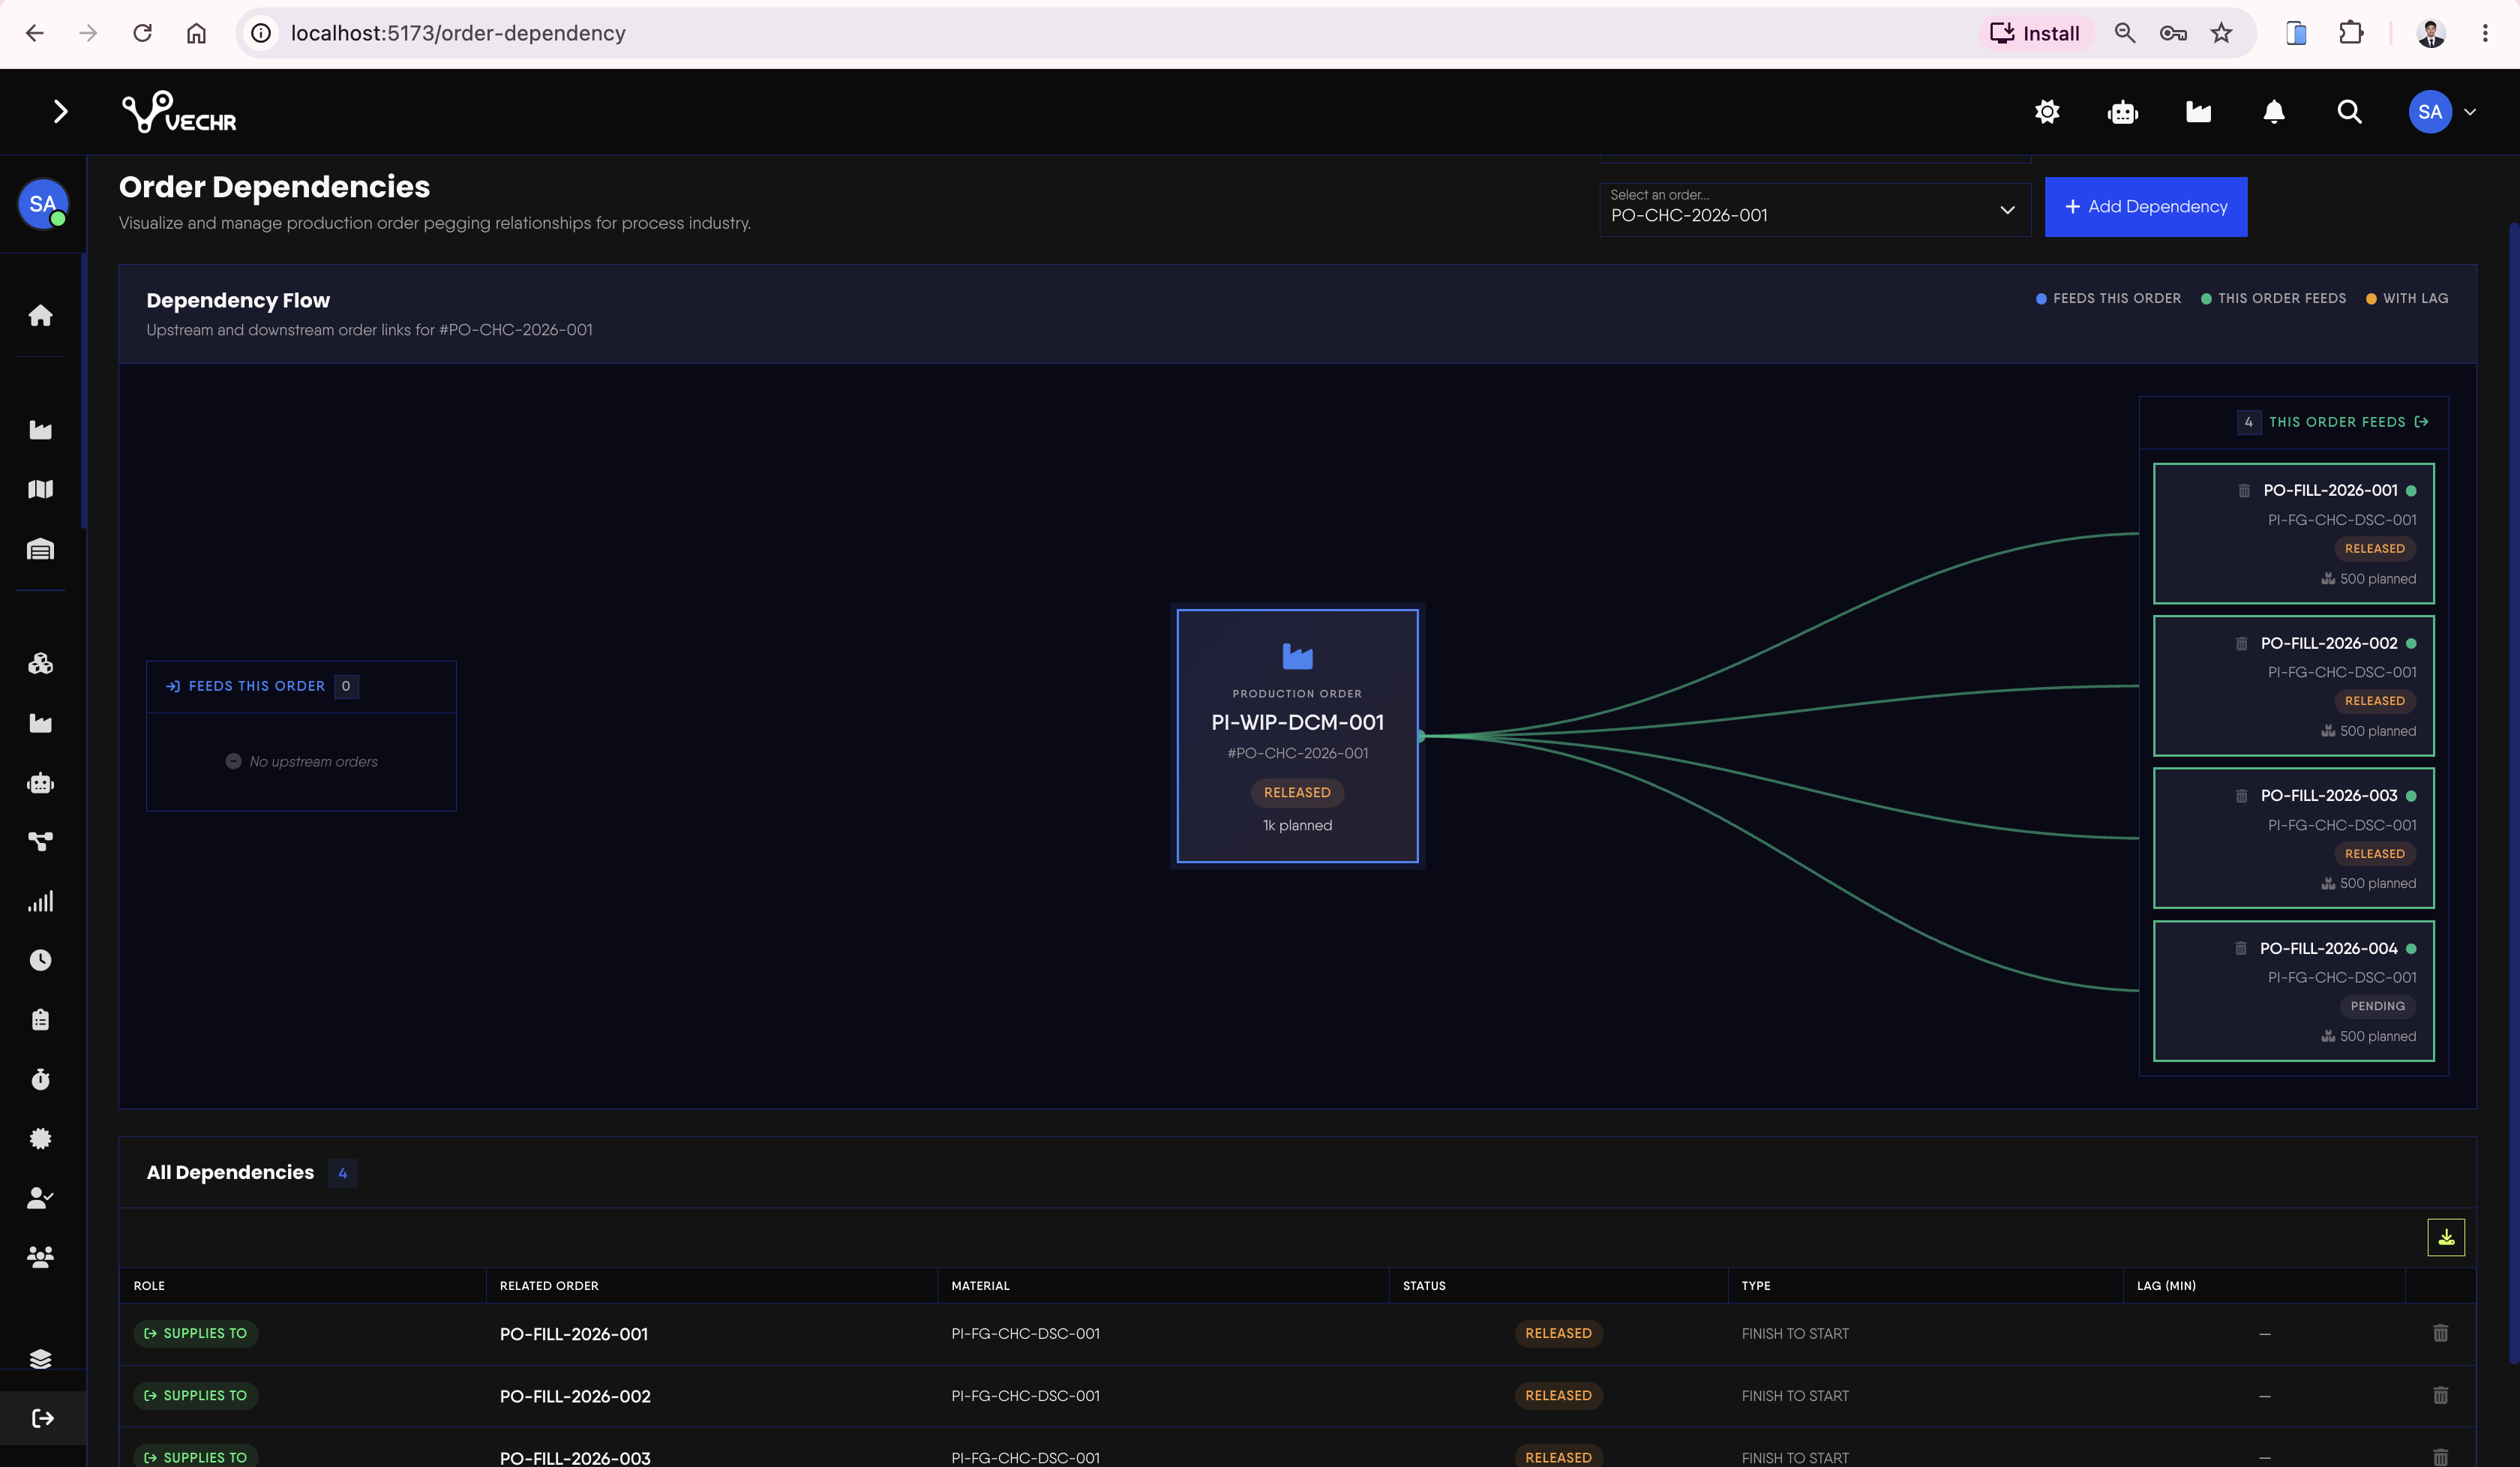This screenshot has width=2520, height=1467.
Task: Click the 'FEEDS THIS ORDER' legend item
Action: pos(2108,298)
